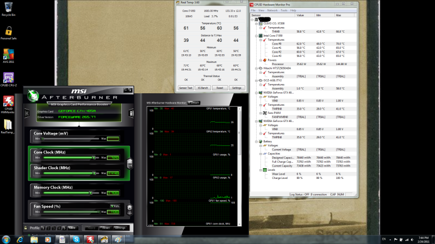Screen dimensions: 435x244
Task: Click the Windows Start orb
Action: 6,239
